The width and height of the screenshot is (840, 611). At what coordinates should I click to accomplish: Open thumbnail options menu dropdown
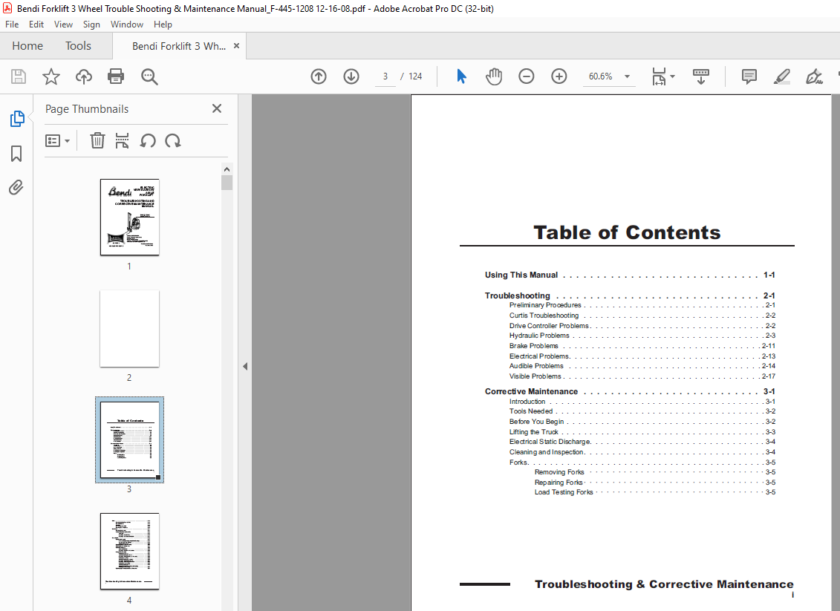point(57,141)
